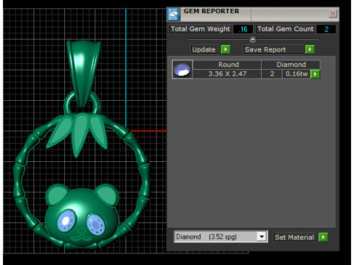Select the panda's left eye gem in viewport
This screenshot has width=354, height=265.
click(66, 221)
